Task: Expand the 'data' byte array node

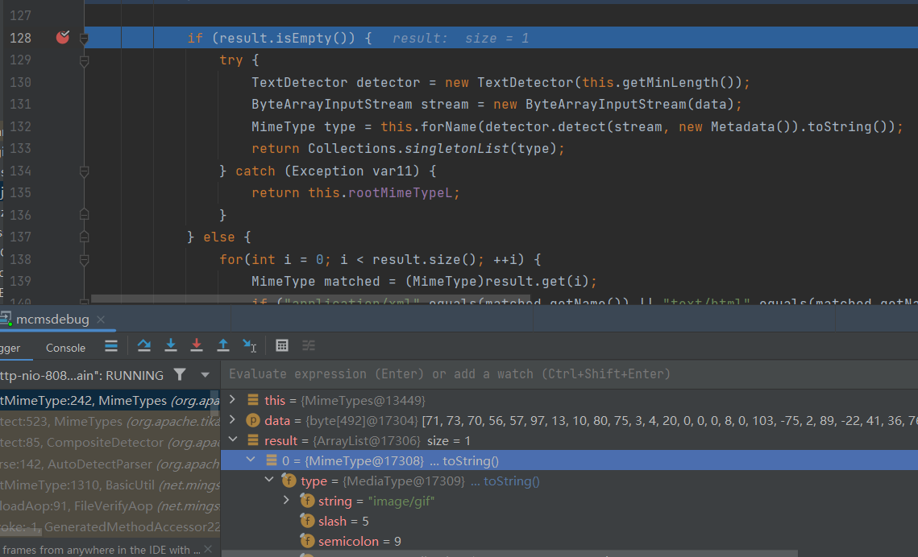Action: (x=232, y=420)
